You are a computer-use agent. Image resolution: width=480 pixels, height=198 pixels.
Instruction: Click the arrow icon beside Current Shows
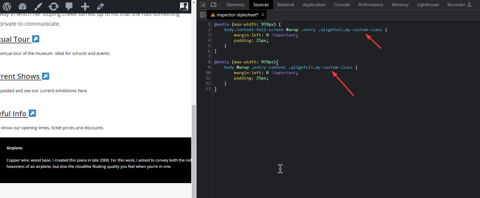click(45, 76)
